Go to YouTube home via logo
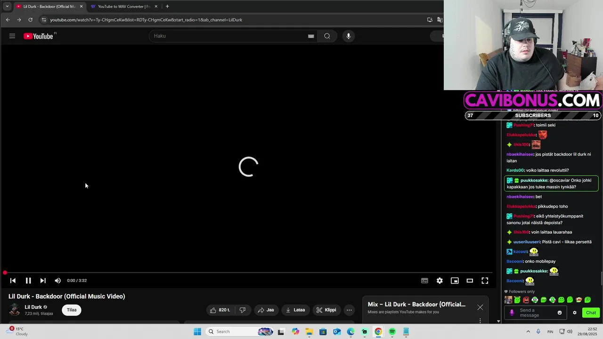This screenshot has height=339, width=603. pyautogui.click(x=38, y=36)
